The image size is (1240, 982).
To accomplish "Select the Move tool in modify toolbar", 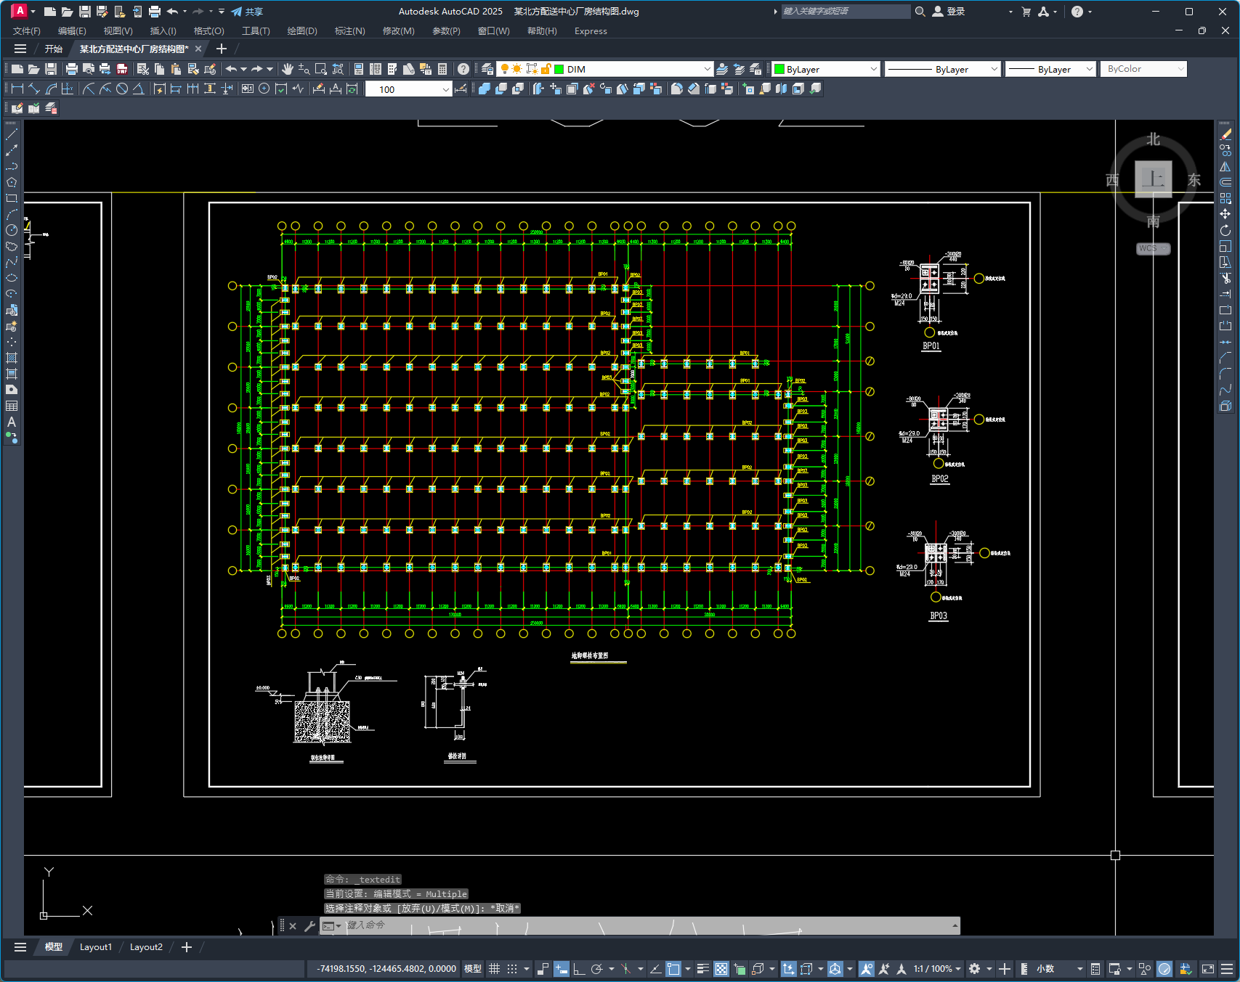I will coord(1225,214).
